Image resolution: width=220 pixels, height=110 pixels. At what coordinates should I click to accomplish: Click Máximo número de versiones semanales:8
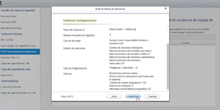(x=132, y=57)
